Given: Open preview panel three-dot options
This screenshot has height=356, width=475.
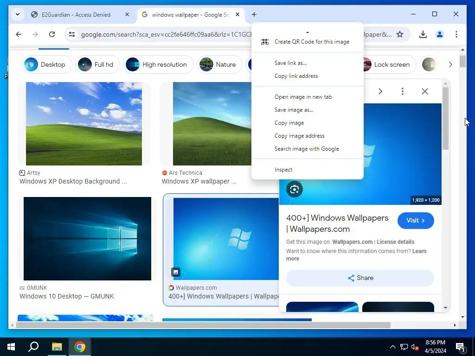Looking at the screenshot, I should pos(403,91).
